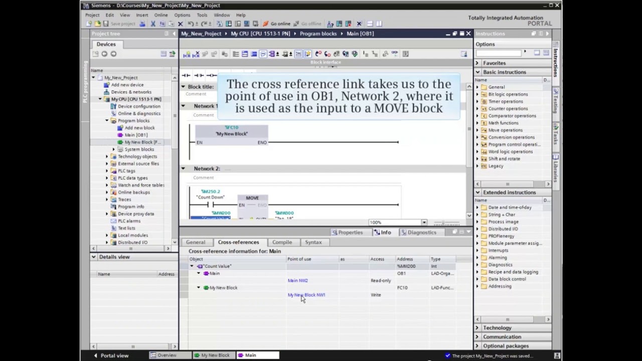The image size is (642, 361).
Task: Open the Options menu
Action: (182, 15)
